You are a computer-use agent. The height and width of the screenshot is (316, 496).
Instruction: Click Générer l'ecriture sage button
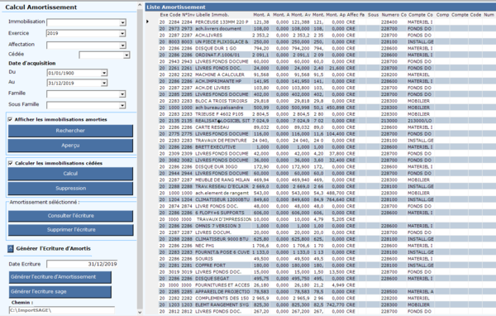[60, 292]
